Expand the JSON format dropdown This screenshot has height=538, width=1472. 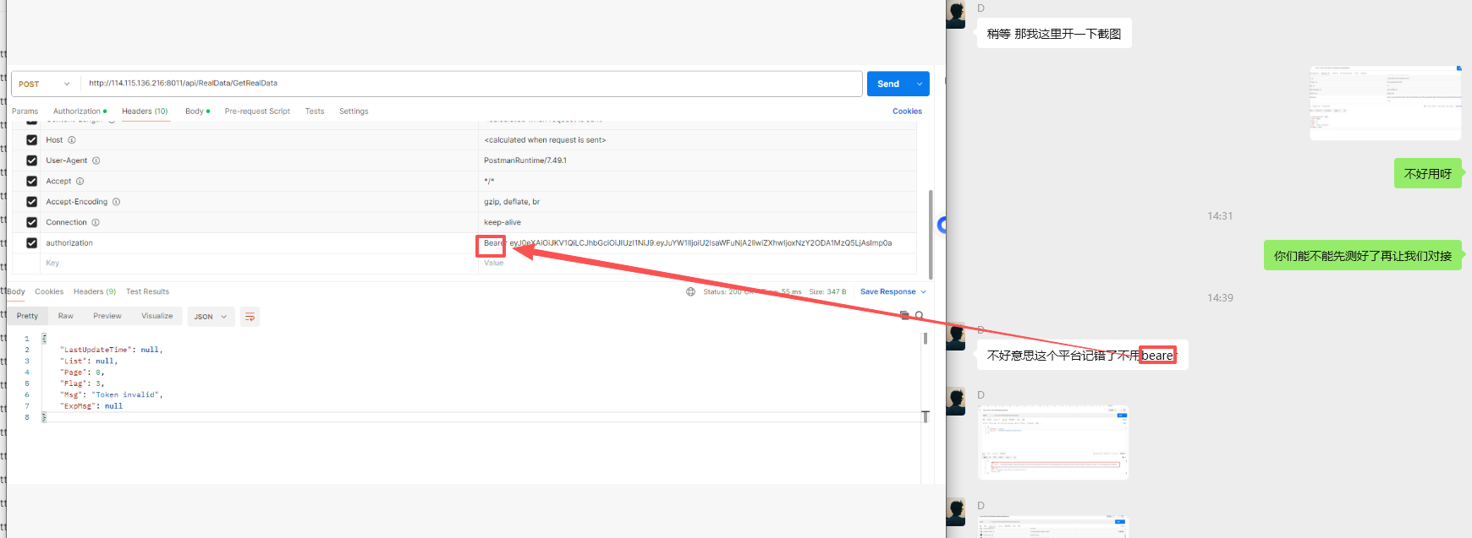tap(211, 317)
